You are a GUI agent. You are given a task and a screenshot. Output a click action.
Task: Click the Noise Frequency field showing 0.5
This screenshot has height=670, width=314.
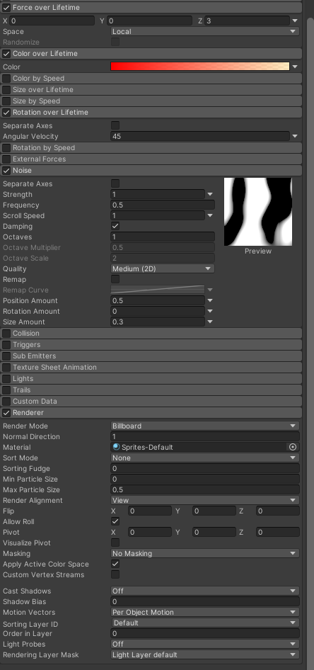coord(163,205)
